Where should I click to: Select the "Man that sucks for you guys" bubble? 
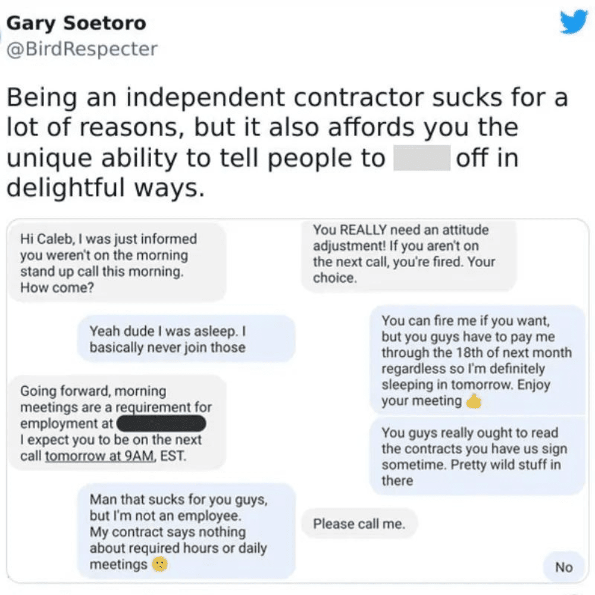tap(186, 531)
